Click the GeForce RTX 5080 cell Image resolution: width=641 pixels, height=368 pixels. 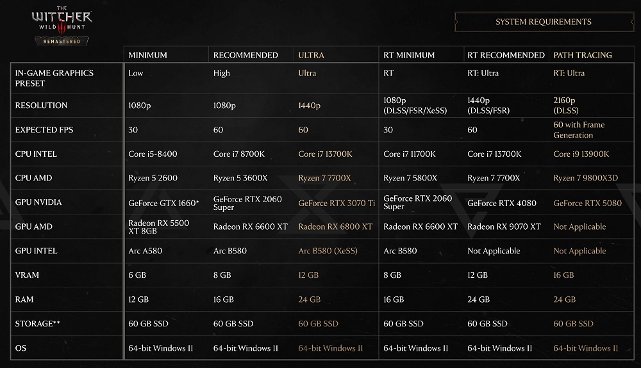pos(587,203)
